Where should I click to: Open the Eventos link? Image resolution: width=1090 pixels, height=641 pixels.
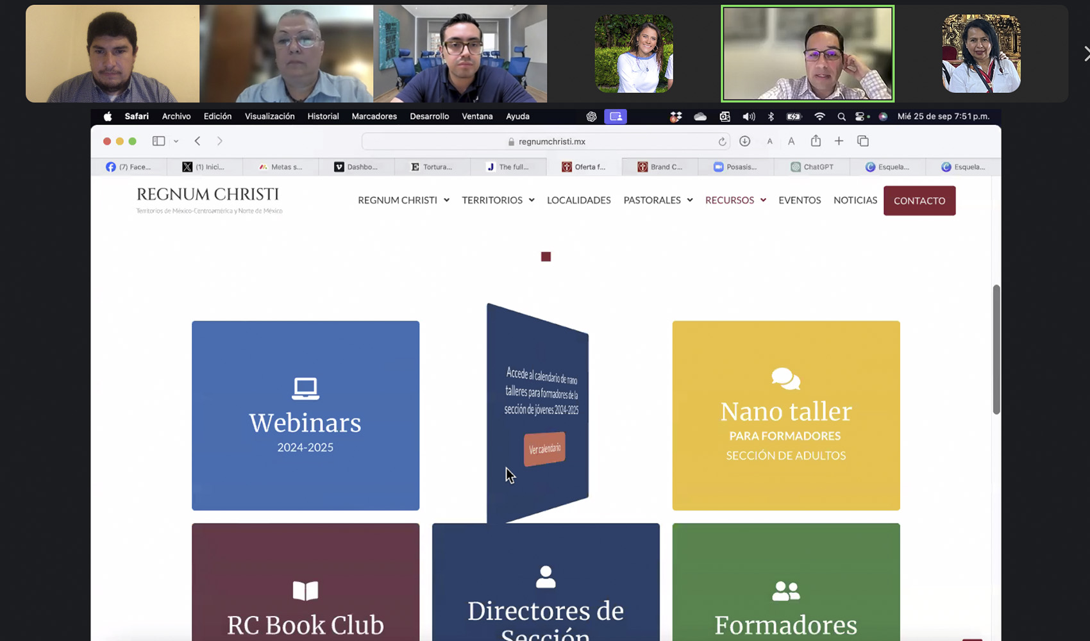point(800,200)
